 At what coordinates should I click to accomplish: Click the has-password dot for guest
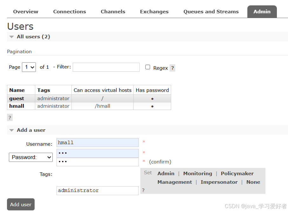click(x=152, y=99)
